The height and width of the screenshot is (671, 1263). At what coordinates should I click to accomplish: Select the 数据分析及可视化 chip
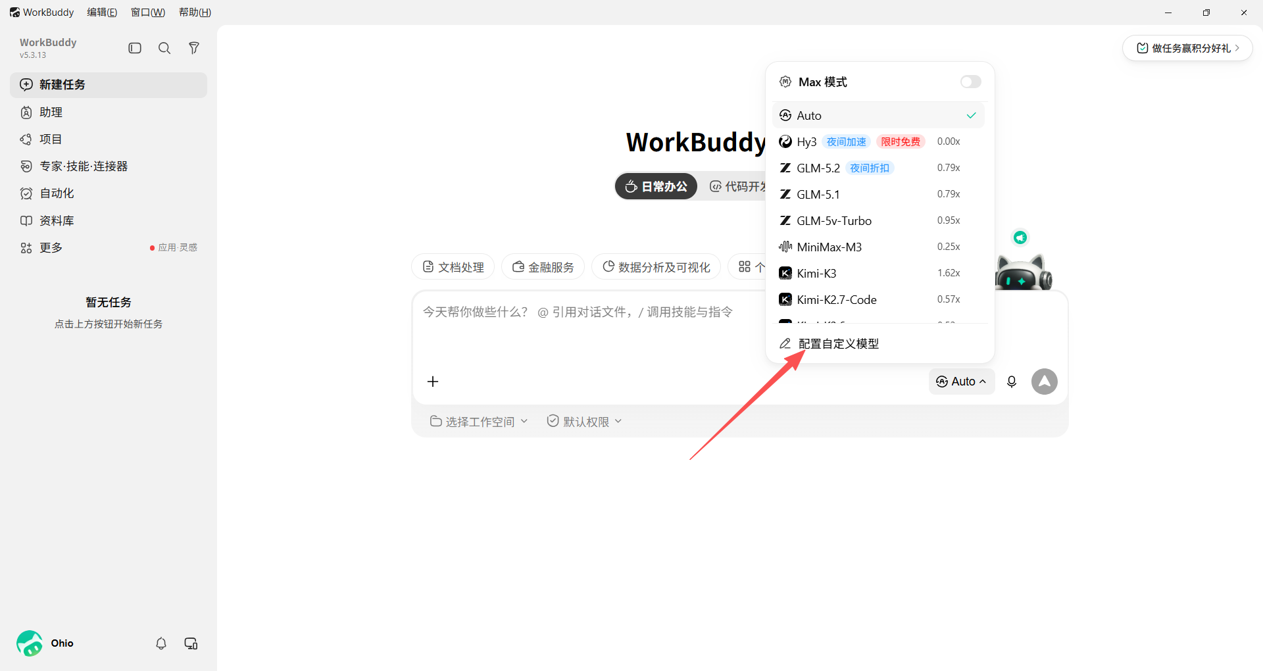(656, 266)
